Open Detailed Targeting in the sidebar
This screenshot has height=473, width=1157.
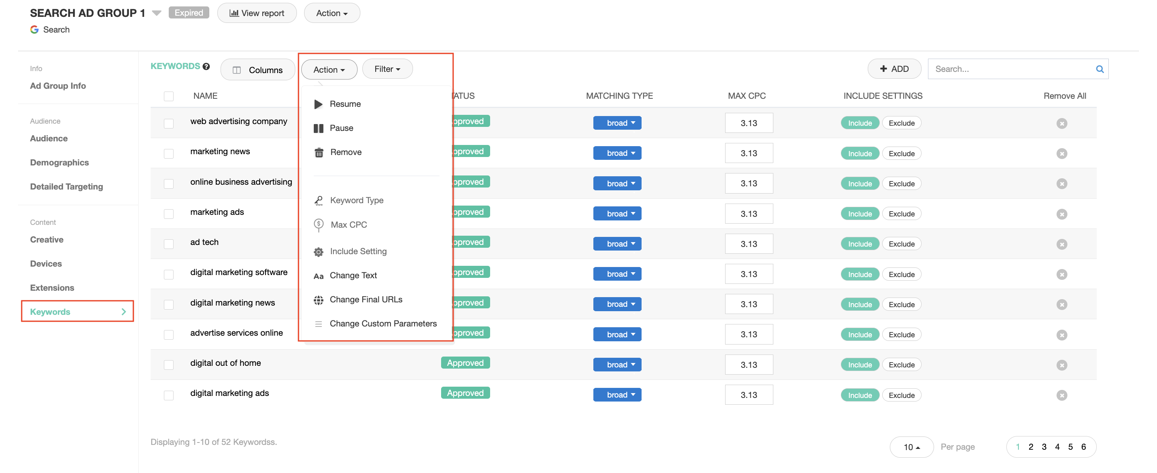[x=66, y=187]
